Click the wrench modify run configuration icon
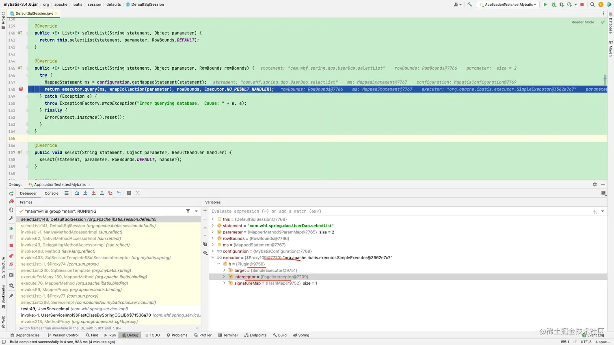The width and height of the screenshot is (614, 345). pyautogui.click(x=11, y=218)
